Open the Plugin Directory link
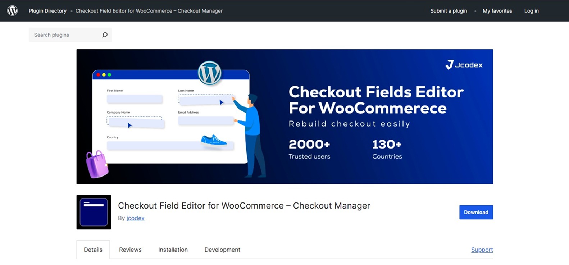569x265 pixels. coord(47,11)
